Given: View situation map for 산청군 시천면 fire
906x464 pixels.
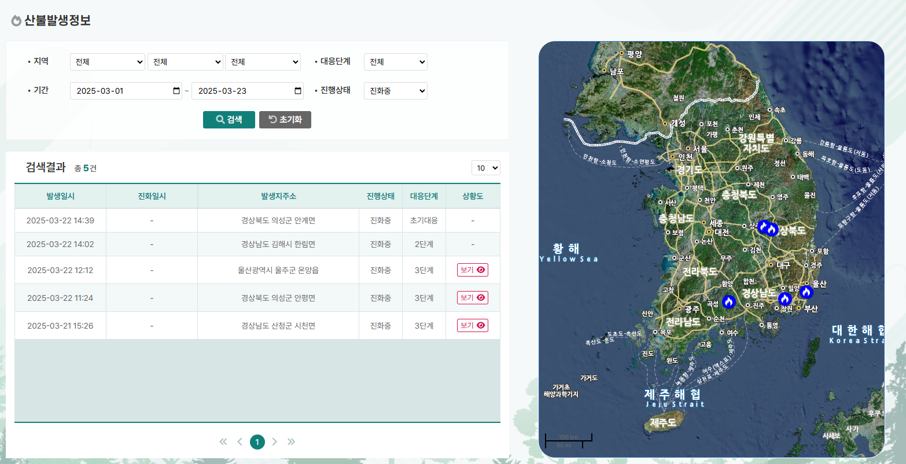Looking at the screenshot, I should 473,326.
